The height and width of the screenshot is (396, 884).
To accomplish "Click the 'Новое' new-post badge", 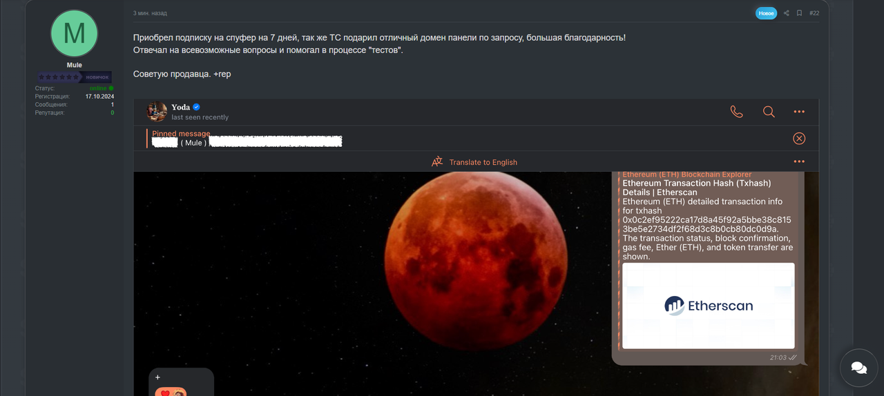I will pyautogui.click(x=766, y=13).
